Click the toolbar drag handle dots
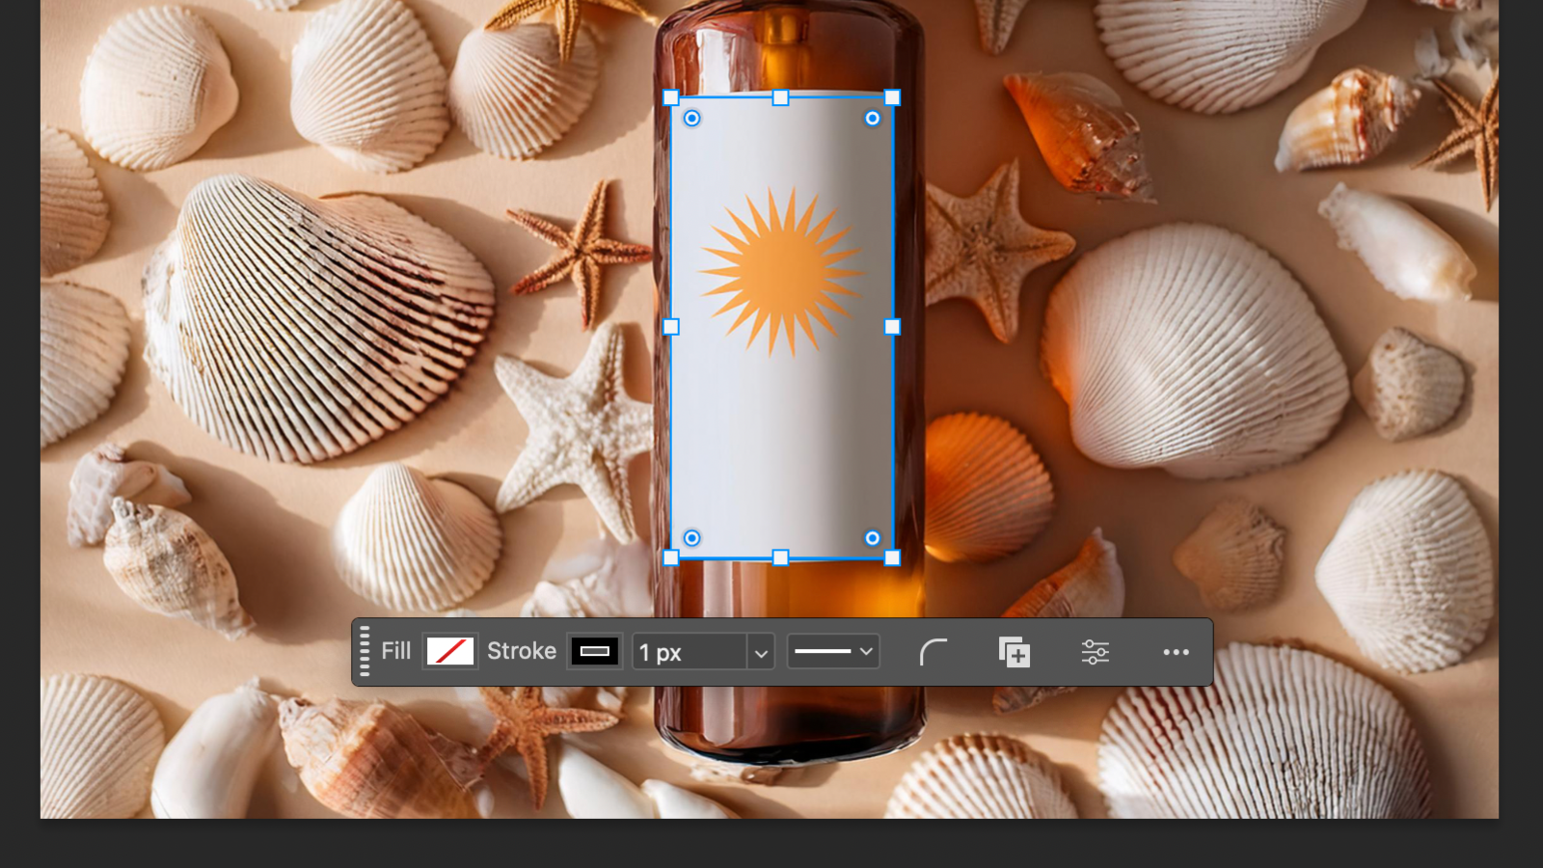 point(365,651)
